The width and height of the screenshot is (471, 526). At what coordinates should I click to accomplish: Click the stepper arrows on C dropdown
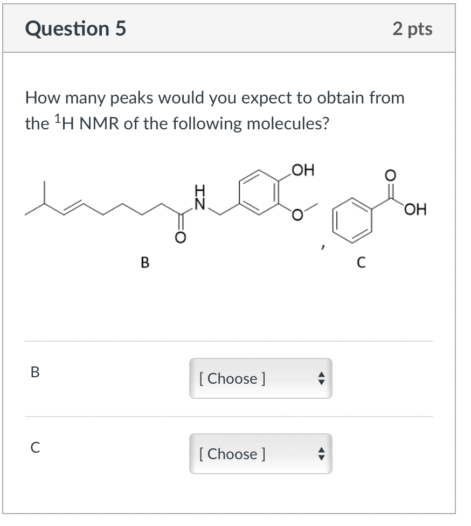click(x=321, y=454)
